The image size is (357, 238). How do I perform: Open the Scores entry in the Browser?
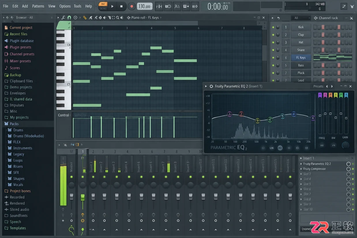[15, 68]
